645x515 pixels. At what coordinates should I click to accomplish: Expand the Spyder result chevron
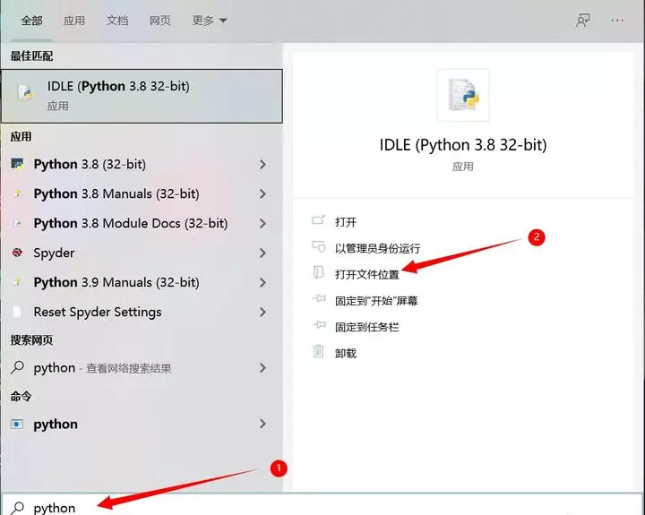[x=262, y=253]
